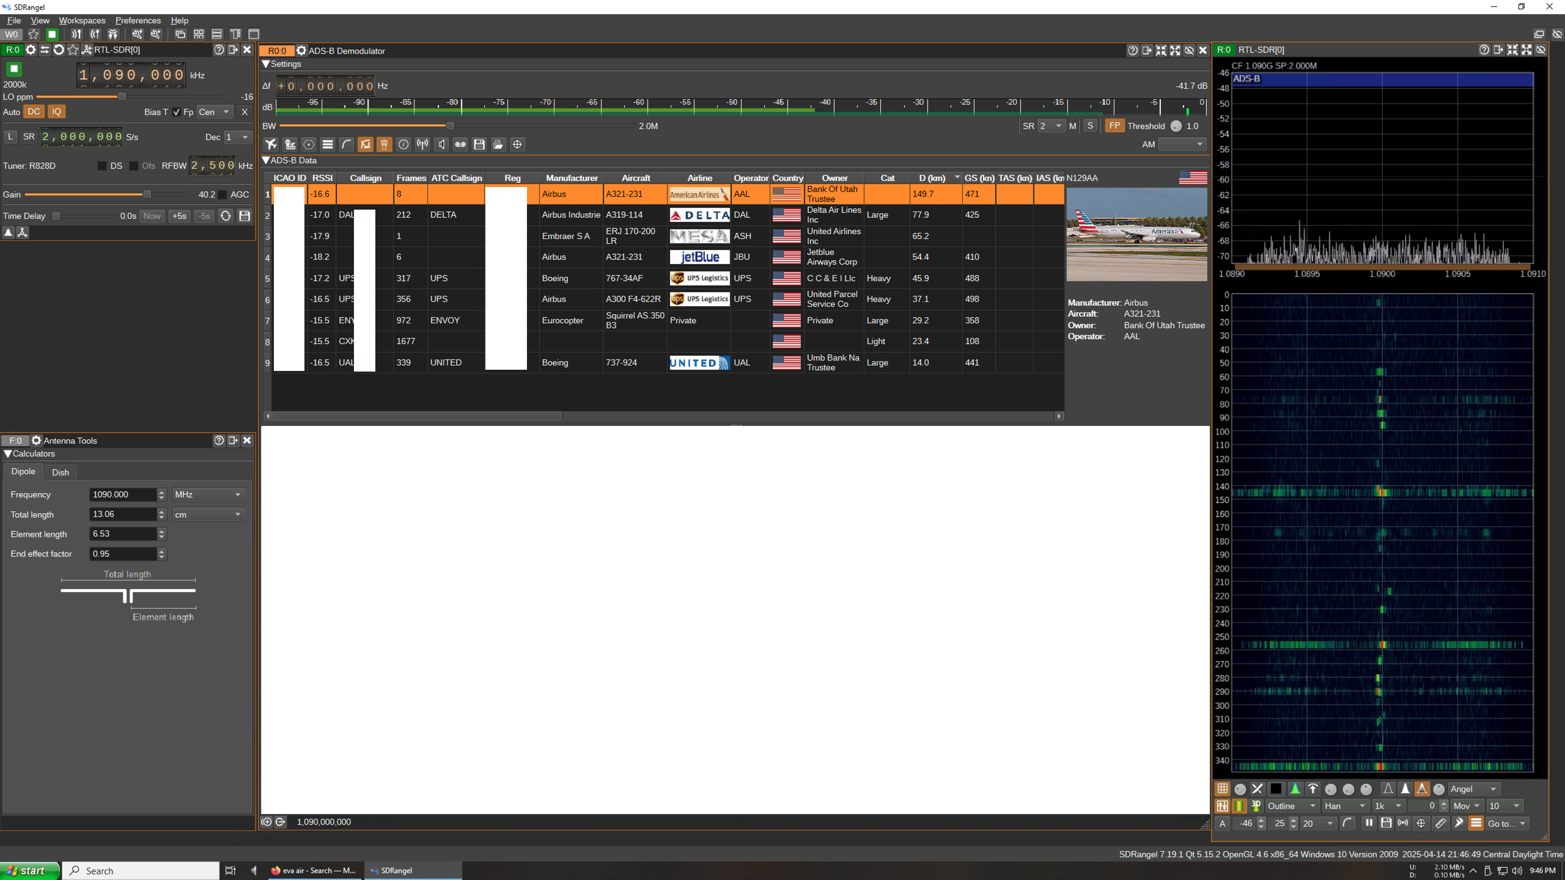Click the airplane map display icon
The image size is (1565, 880).
(271, 144)
